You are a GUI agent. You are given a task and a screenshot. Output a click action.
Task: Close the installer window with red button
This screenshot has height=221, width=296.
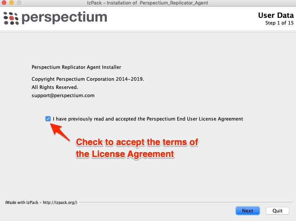coord(4,3)
